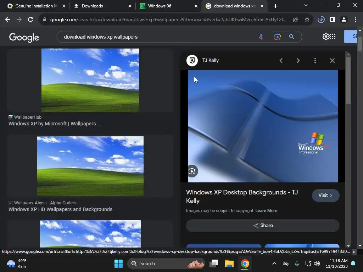The height and width of the screenshot is (272, 363).
Task: Open Windows XP by Microsoft Wallpapers result
Action: [x=55, y=124]
